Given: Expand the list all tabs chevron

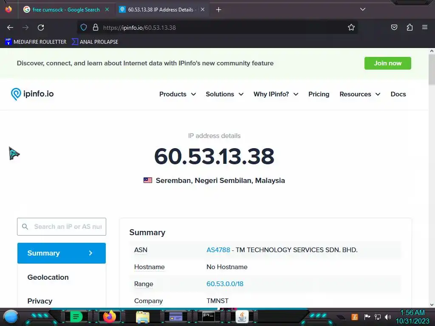Looking at the screenshot, I should coord(363,9).
